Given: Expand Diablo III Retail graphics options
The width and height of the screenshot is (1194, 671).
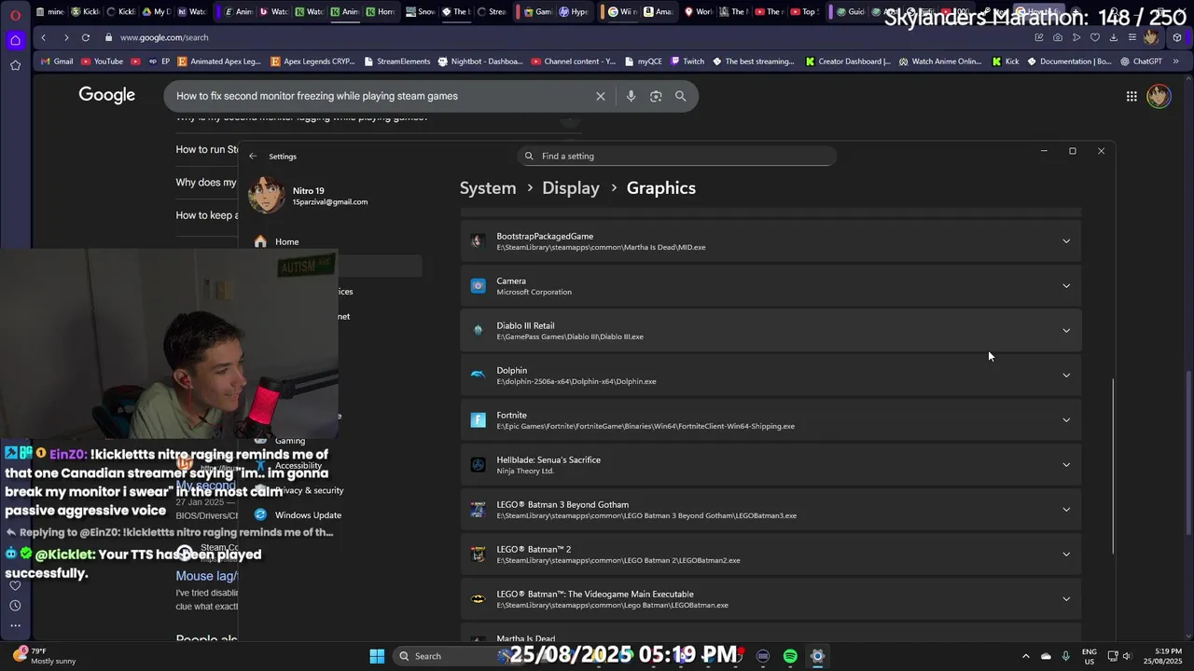Looking at the screenshot, I should [x=1066, y=331].
